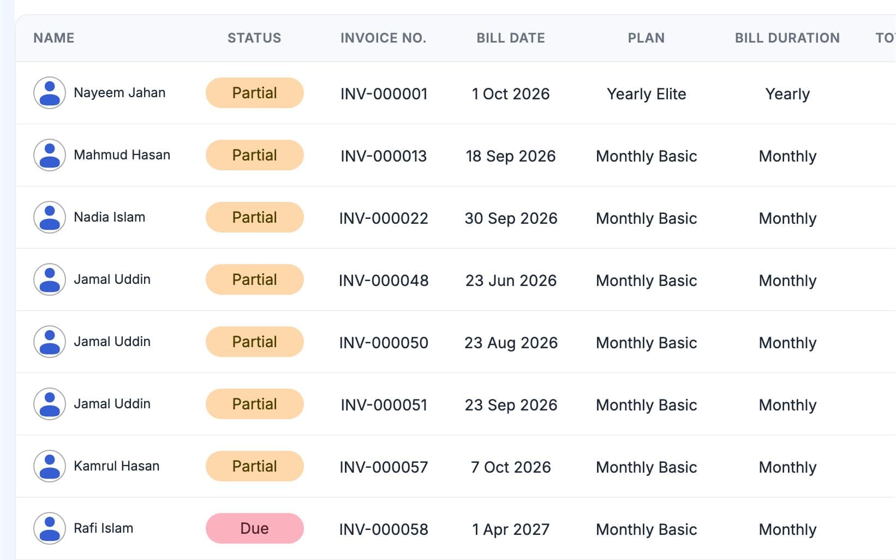Click avatar in INV-000050 row
896x560 pixels.
click(50, 342)
